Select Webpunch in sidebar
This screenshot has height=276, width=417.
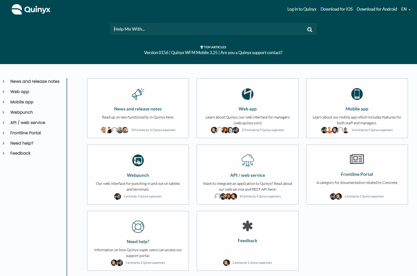tap(22, 112)
